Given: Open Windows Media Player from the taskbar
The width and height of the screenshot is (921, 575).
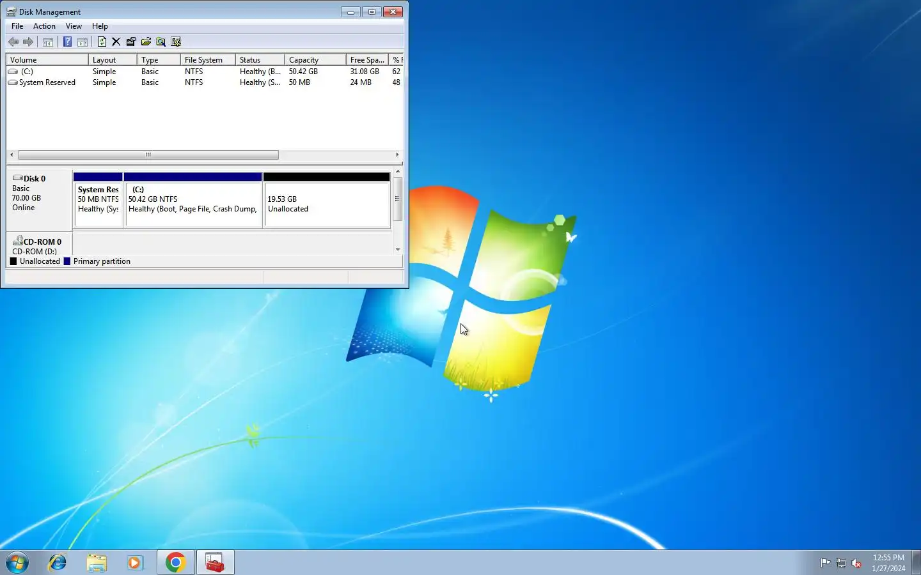Looking at the screenshot, I should coord(135,562).
